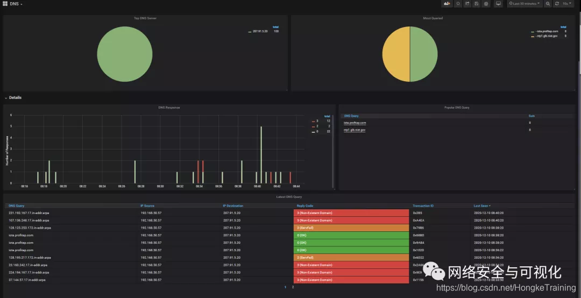Click the Add panel icon

[447, 4]
